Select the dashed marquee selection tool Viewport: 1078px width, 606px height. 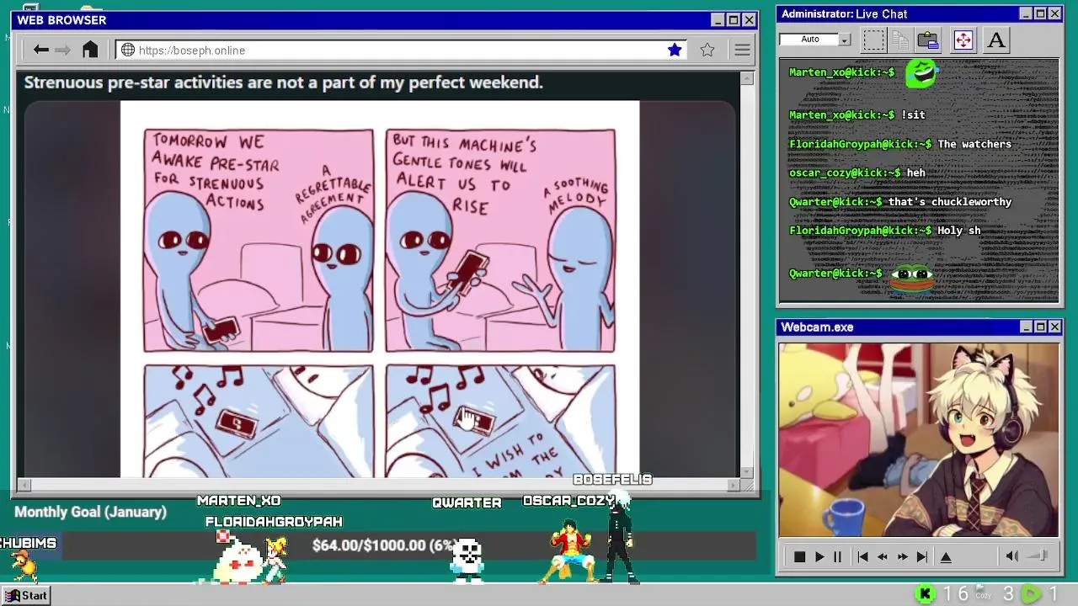coord(873,40)
